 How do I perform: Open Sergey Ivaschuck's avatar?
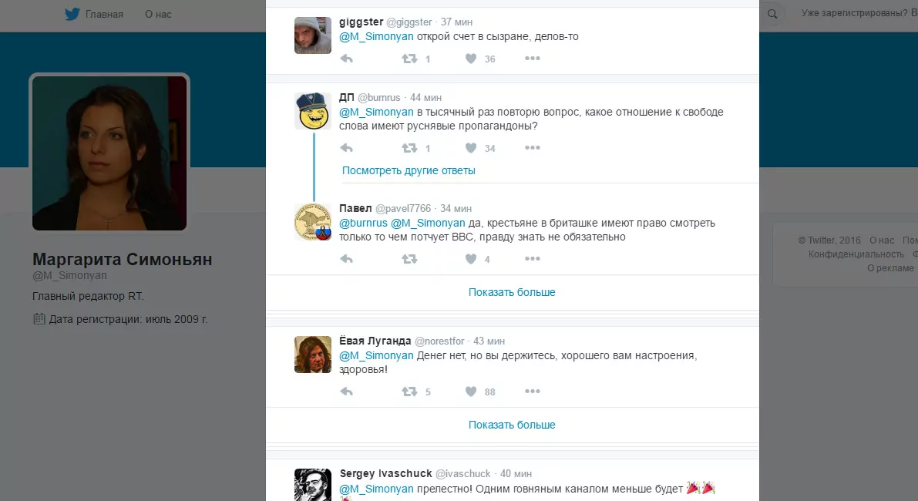tap(313, 485)
